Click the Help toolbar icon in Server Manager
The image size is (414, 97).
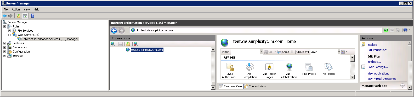32,16
